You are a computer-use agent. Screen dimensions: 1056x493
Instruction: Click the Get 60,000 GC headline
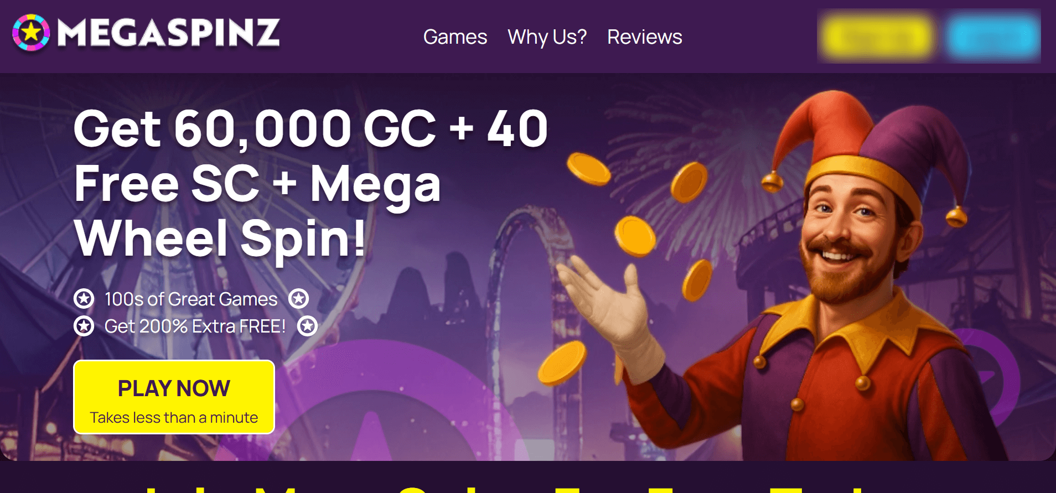coord(310,183)
